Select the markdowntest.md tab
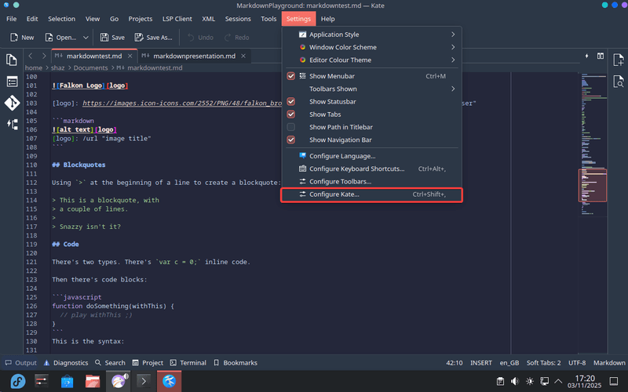 (94, 56)
